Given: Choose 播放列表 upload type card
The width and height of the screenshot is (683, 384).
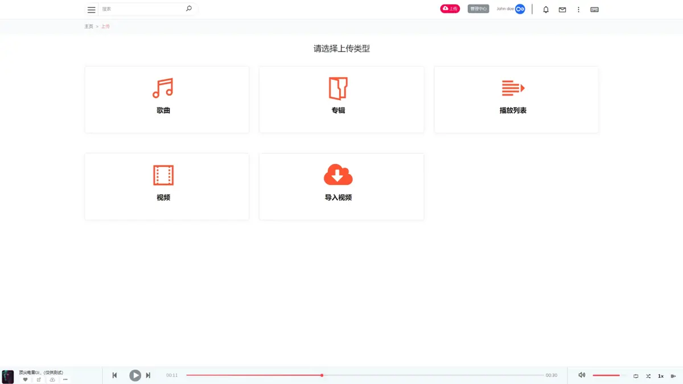Looking at the screenshot, I should pyautogui.click(x=516, y=100).
